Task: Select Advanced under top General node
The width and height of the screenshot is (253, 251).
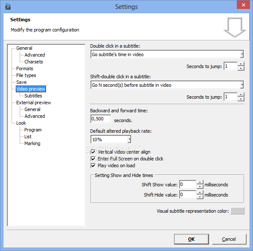Action: (35, 55)
